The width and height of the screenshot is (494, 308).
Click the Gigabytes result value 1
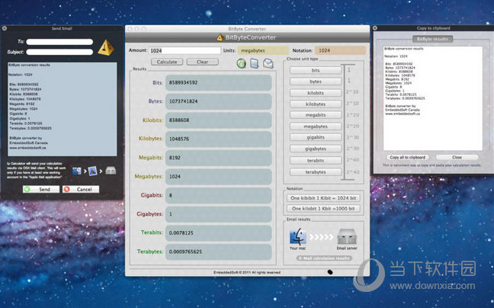(x=218, y=214)
